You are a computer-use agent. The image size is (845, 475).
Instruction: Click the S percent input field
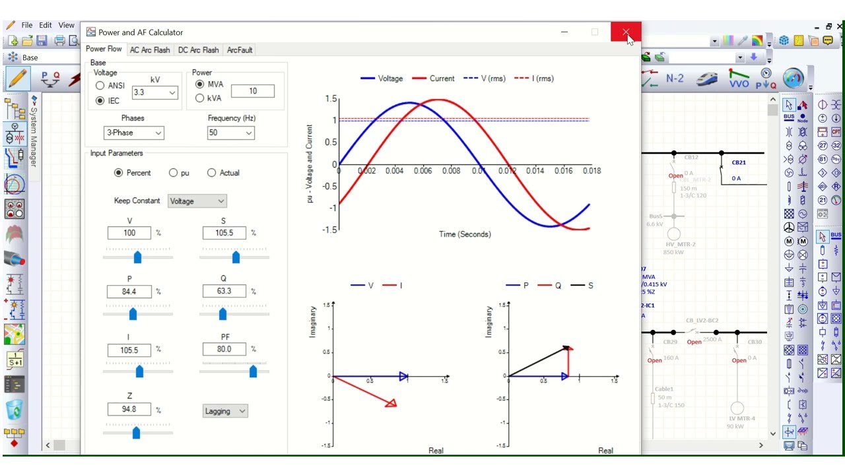tap(224, 233)
